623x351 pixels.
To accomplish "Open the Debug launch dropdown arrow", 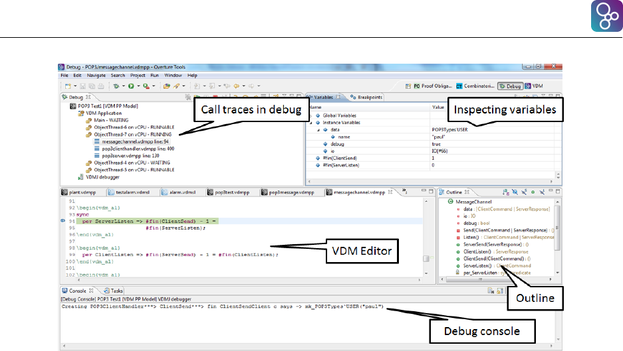I will point(123,86).
